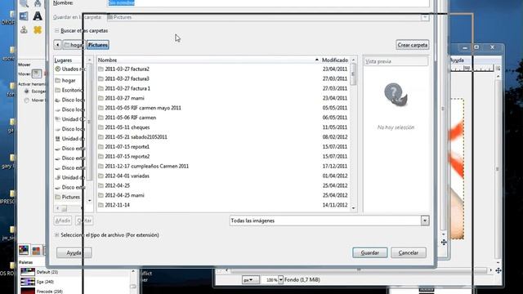
Task: Click the Quitar bookmark button
Action: click(x=84, y=220)
